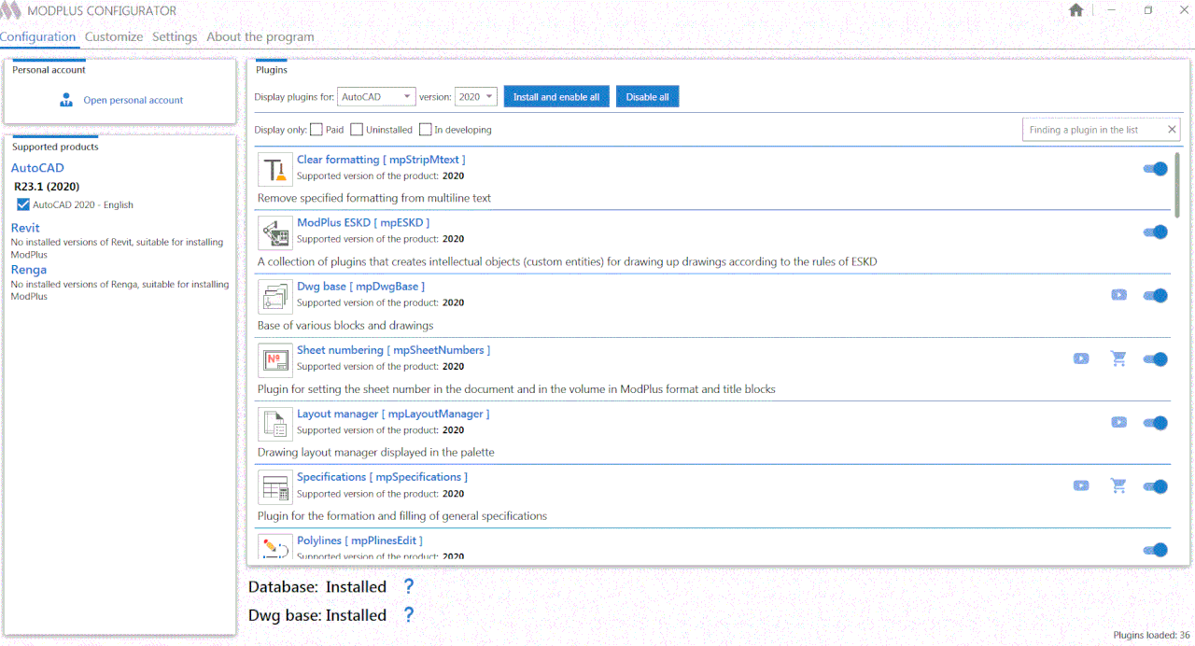Click the ModPlus logo icon
The width and height of the screenshot is (1195, 646).
(9, 10)
